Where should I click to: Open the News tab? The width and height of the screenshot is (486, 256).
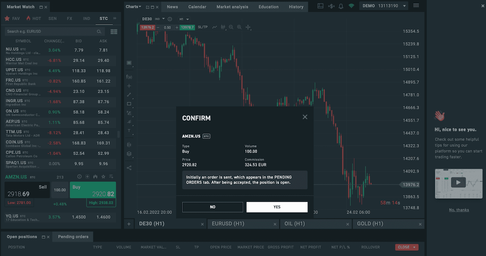[172, 7]
